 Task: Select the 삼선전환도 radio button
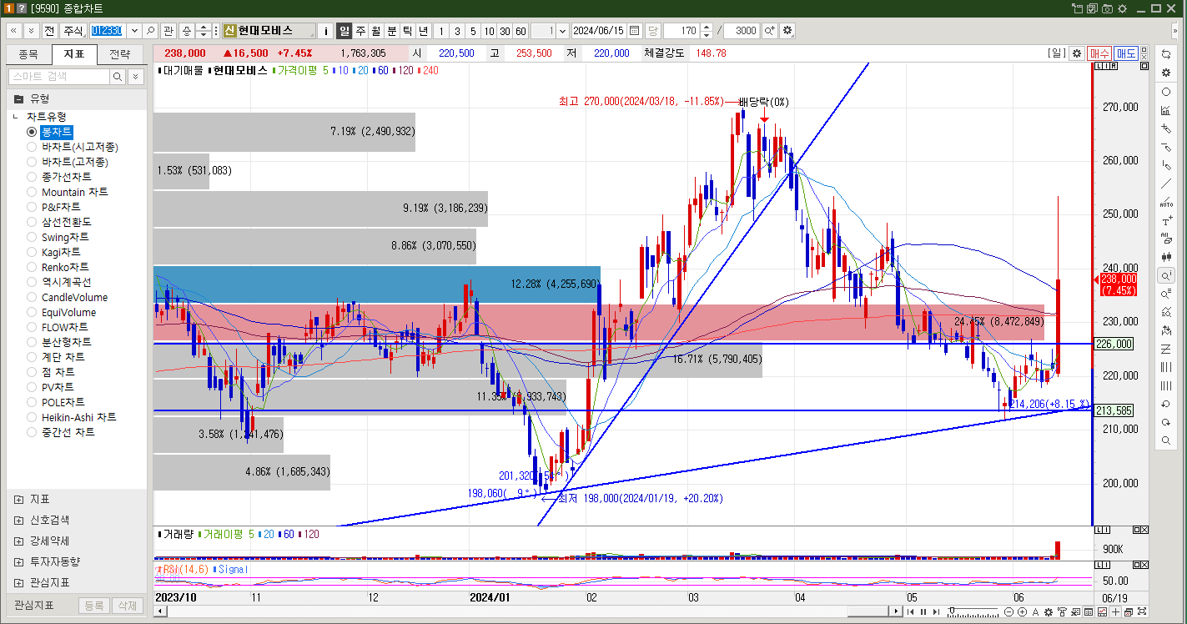(x=32, y=222)
